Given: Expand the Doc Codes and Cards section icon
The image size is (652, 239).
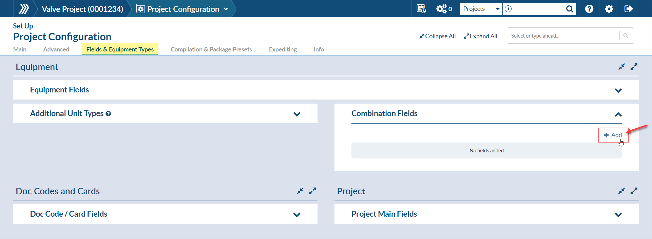Looking at the screenshot, I should pyautogui.click(x=312, y=191).
